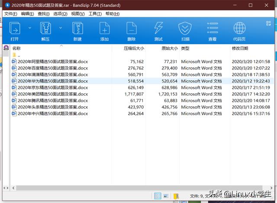Switch to details list view in status bar
Image resolution: width=277 pixels, height=203 pixels.
[x=158, y=196]
